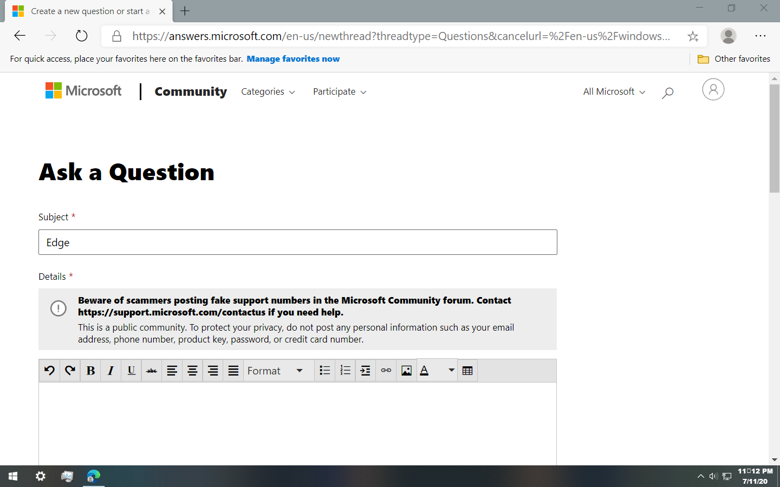Open the Format dropdown

click(278, 371)
